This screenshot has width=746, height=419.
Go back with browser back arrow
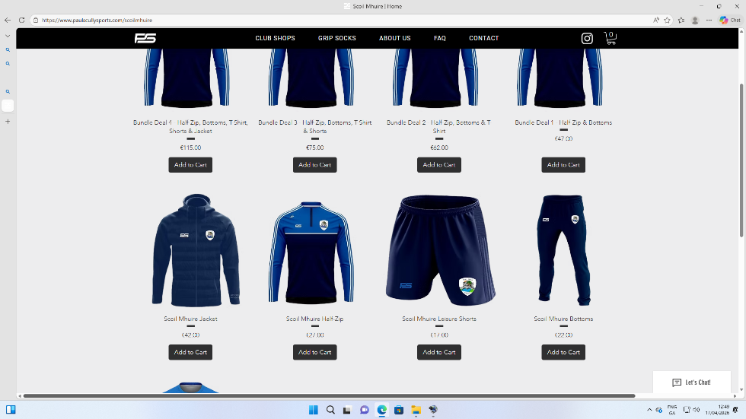8,20
